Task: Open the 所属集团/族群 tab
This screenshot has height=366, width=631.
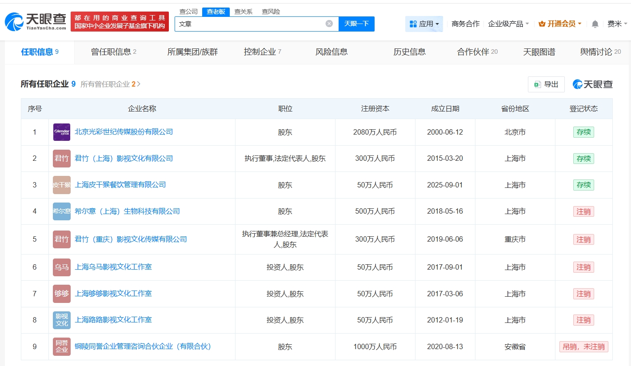Action: click(x=192, y=52)
